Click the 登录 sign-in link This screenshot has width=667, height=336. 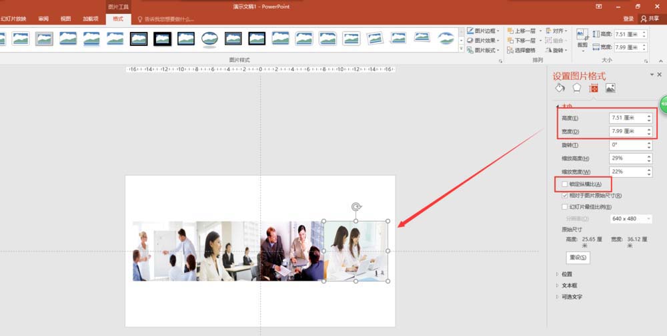click(628, 19)
